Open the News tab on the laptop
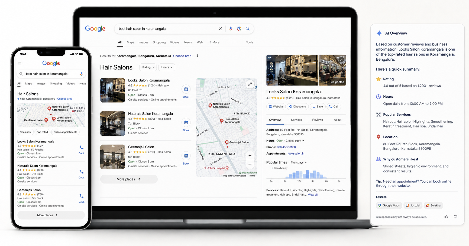The width and height of the screenshot is (469, 246). click(x=188, y=42)
